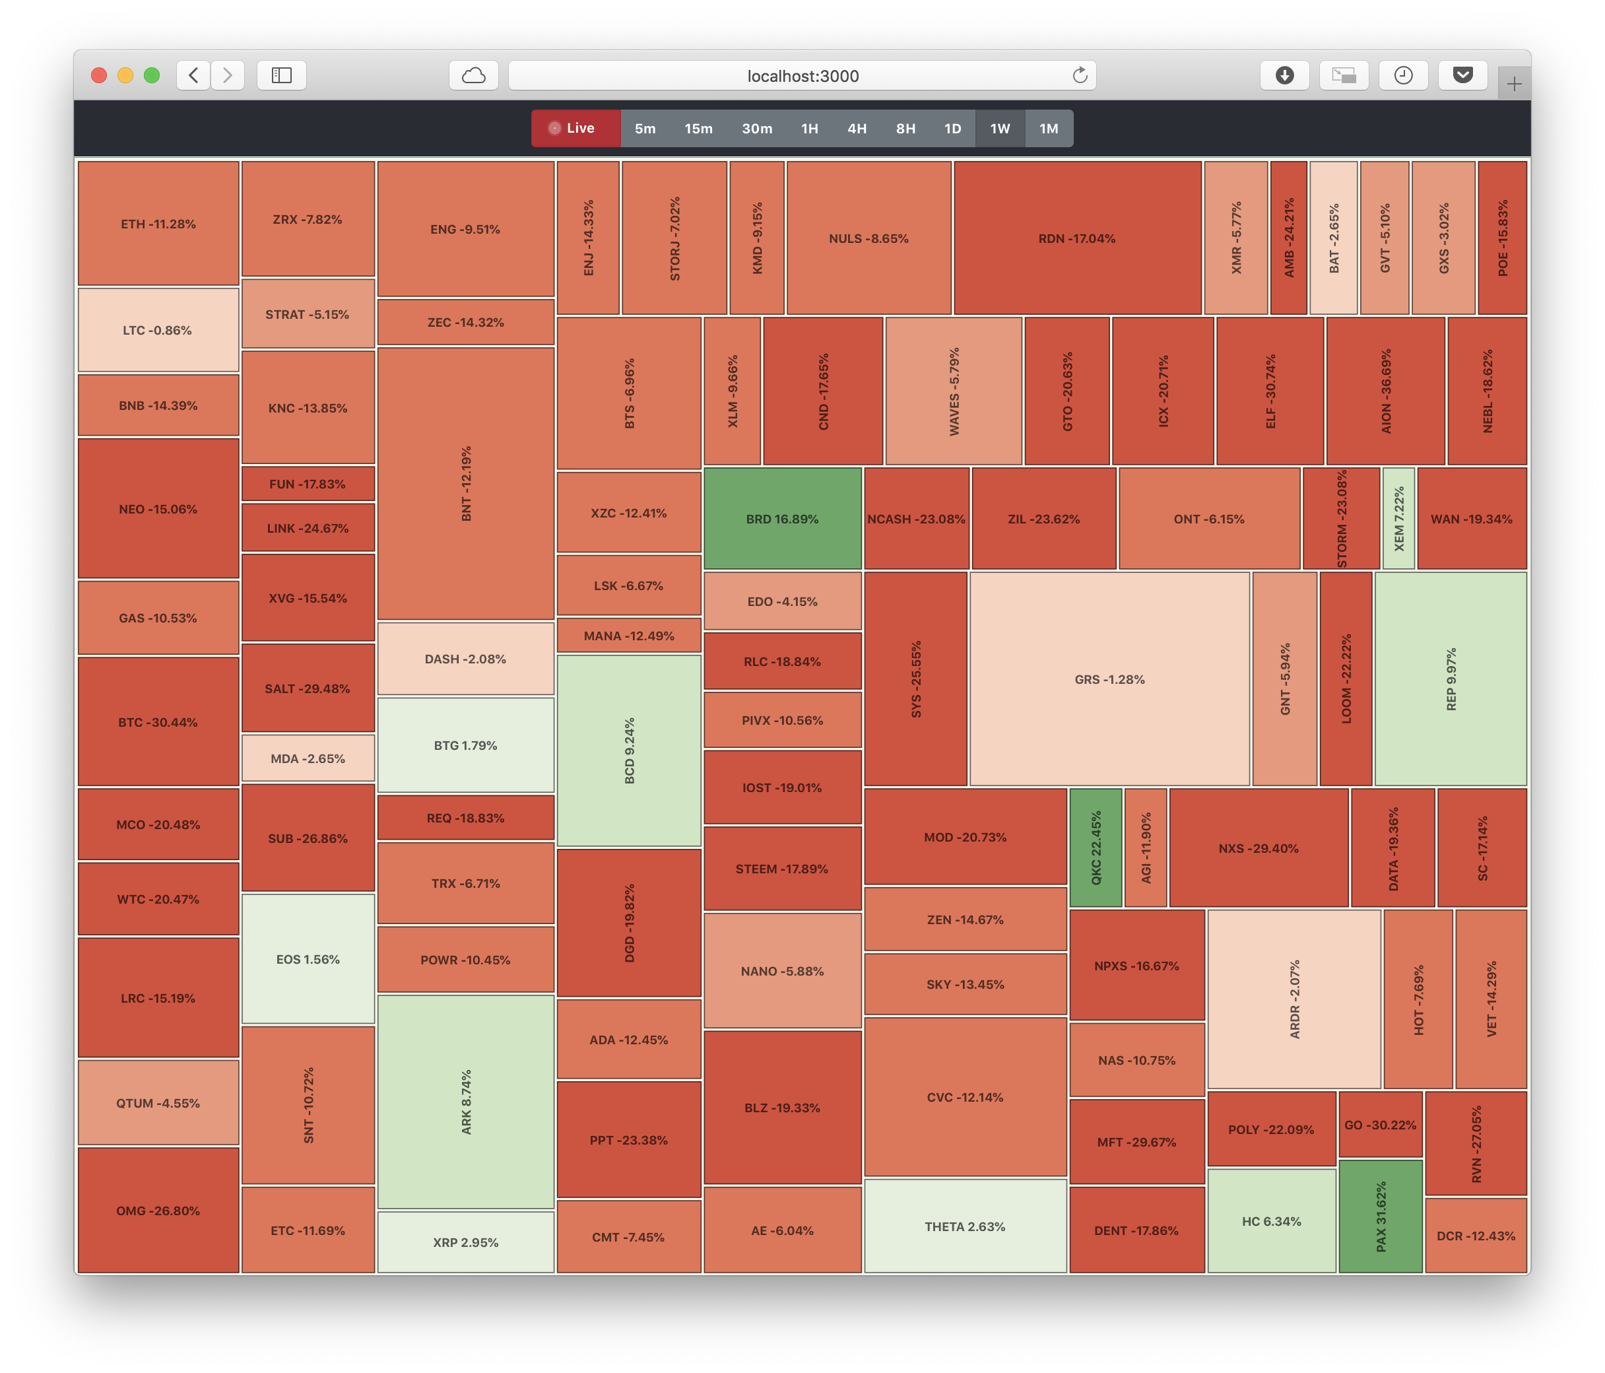Image resolution: width=1605 pixels, height=1373 pixels.
Task: Click the ARK 8.74% tile
Action: point(465,1102)
